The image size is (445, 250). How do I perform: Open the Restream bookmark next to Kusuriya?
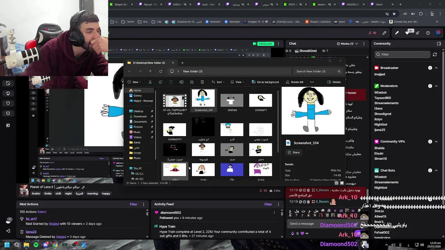click(x=213, y=22)
